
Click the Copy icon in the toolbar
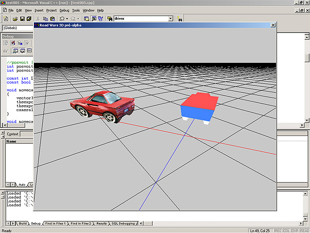click(45, 18)
